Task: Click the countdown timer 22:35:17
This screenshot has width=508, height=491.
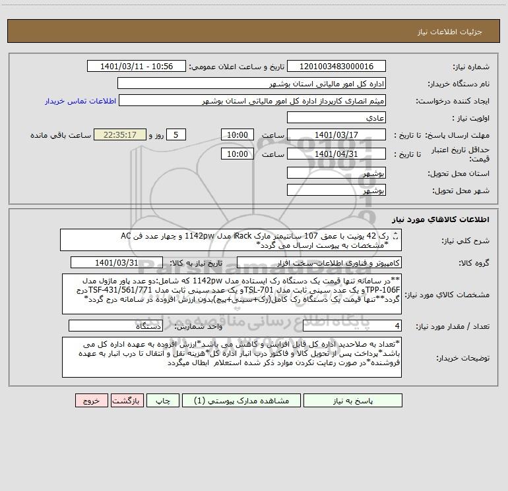Action: click(120, 134)
